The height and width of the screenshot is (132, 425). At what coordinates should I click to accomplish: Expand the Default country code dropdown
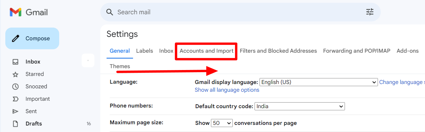point(300,106)
